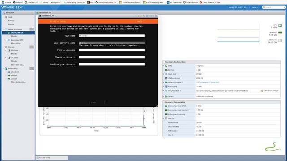Open the logged-in user dropdown menu
The height and width of the screenshot is (161, 287).
[238, 7]
